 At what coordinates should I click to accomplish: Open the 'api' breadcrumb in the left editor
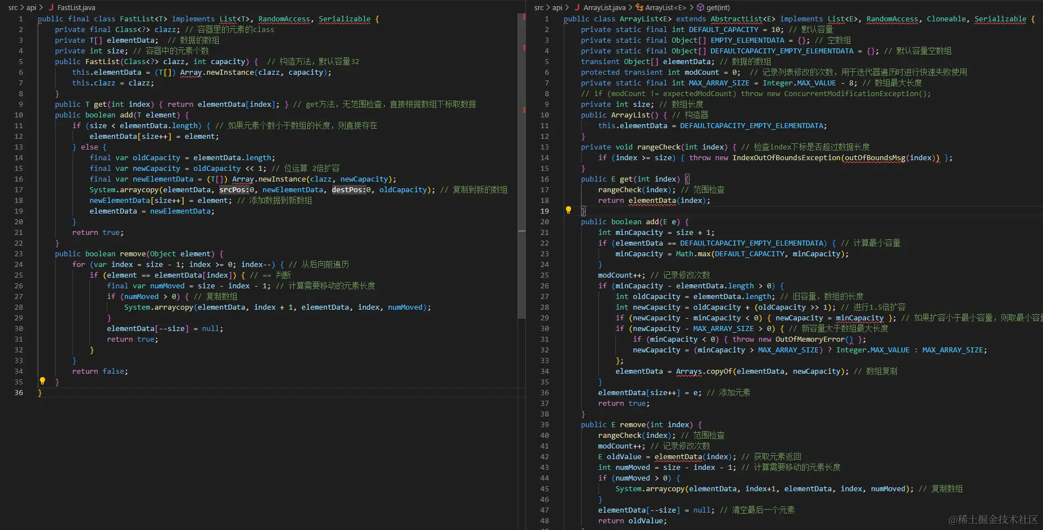(x=31, y=8)
